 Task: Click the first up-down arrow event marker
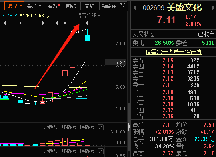[20, 23]
